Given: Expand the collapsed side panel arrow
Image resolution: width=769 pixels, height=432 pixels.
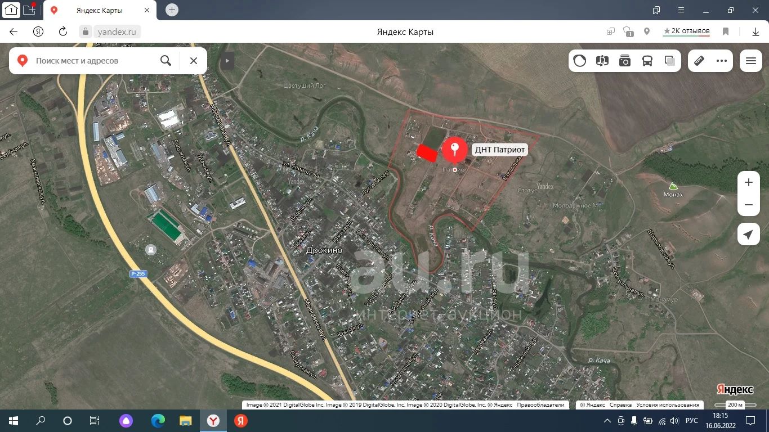Looking at the screenshot, I should (227, 61).
